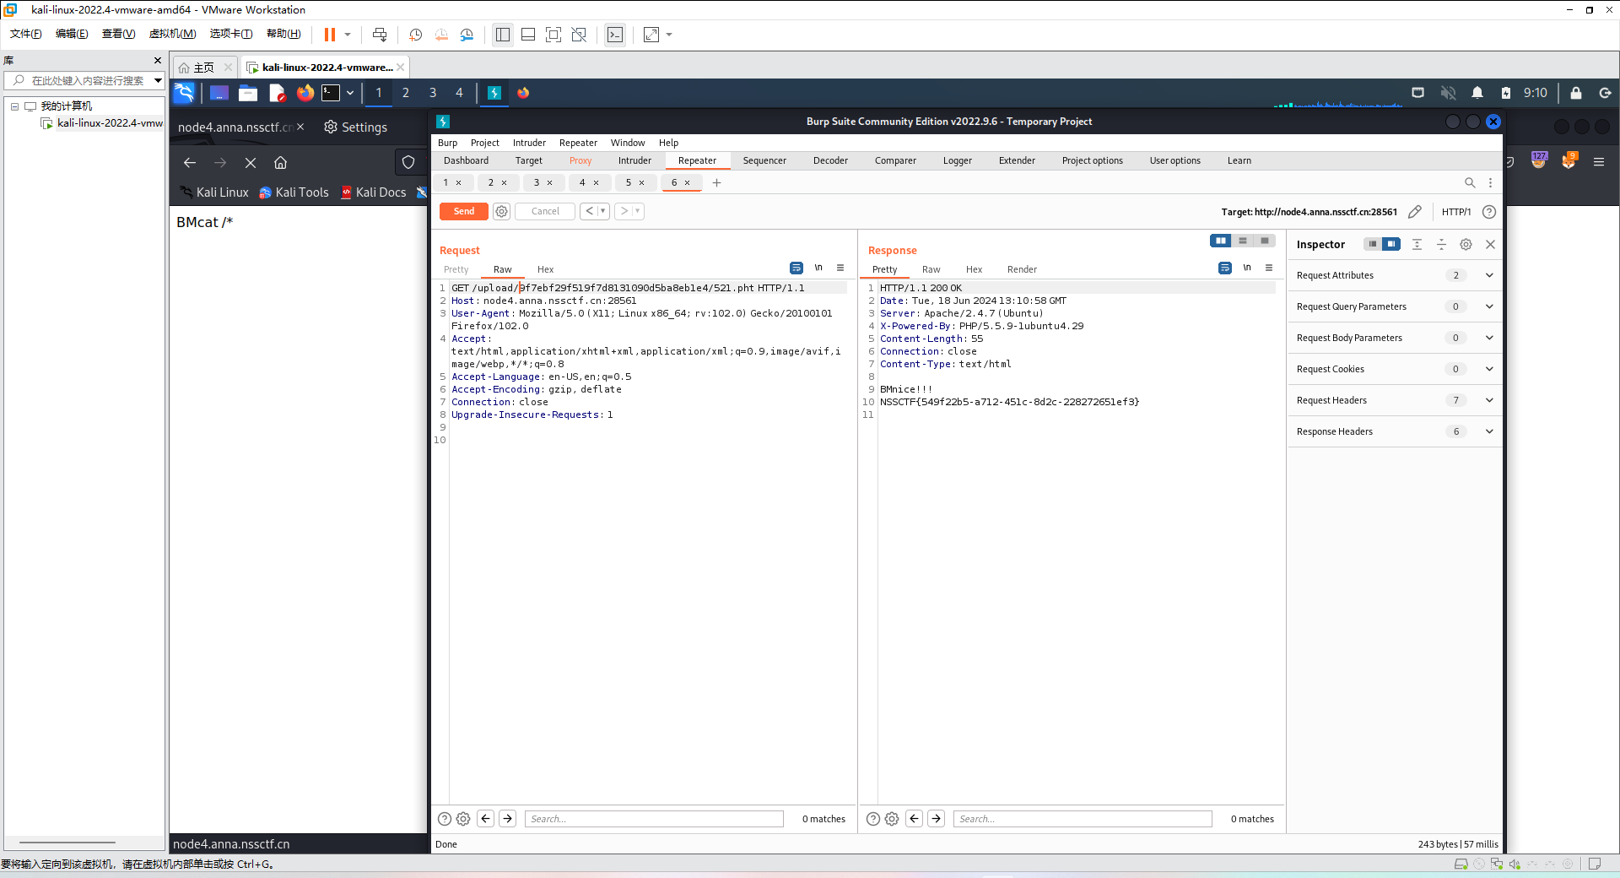Image resolution: width=1620 pixels, height=878 pixels.
Task: Switch Request view to Hex tab
Action: click(x=546, y=269)
